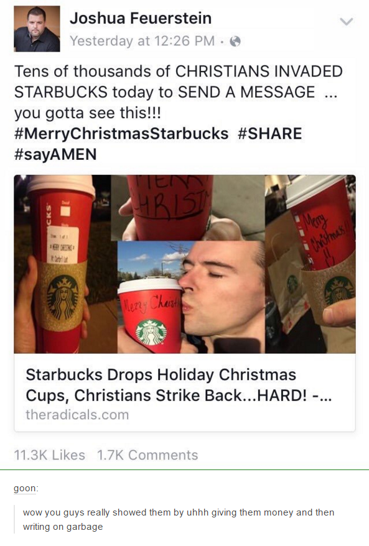Image resolution: width=369 pixels, height=546 pixels.
Task: View the 11.3K Likes list
Action: pos(50,455)
